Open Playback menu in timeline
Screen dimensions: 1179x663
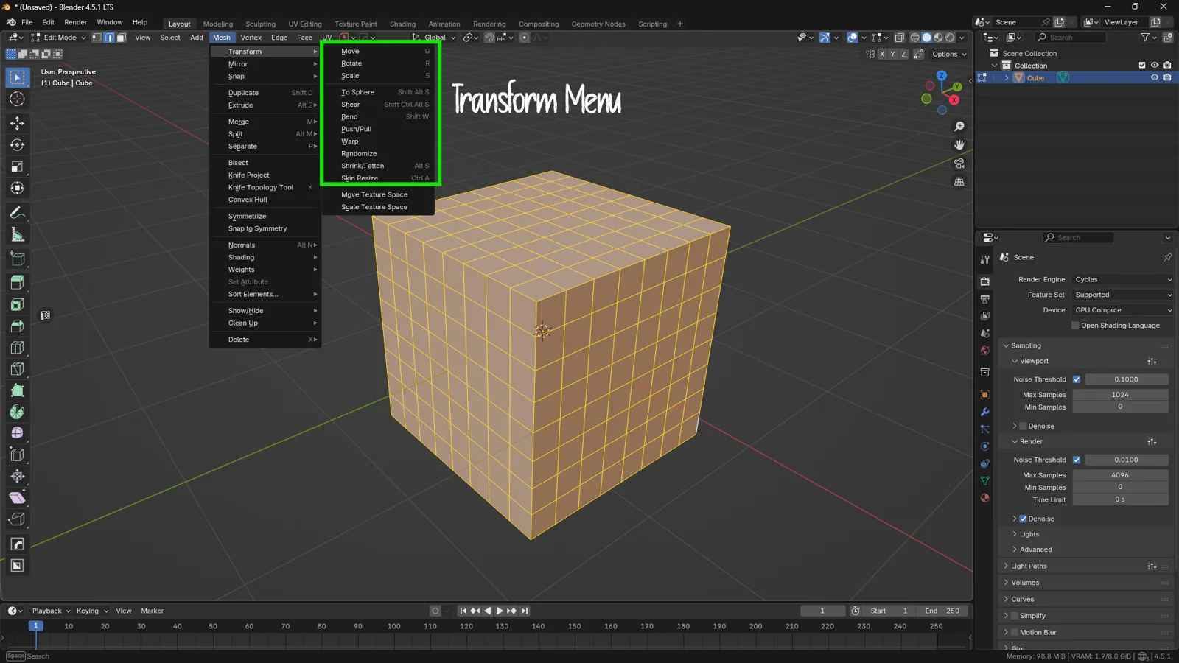click(51, 611)
